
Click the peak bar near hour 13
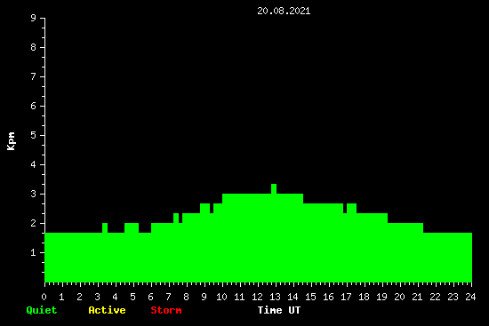pyautogui.click(x=274, y=189)
